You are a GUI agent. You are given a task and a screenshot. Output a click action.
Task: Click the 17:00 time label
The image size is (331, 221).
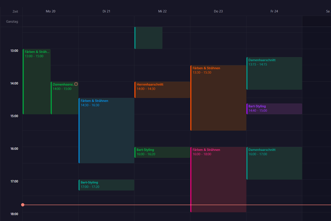tap(14, 181)
